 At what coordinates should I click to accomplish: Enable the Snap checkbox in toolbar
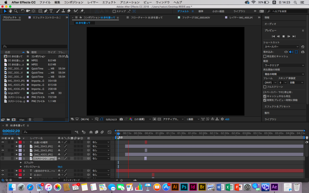(x=114, y=11)
